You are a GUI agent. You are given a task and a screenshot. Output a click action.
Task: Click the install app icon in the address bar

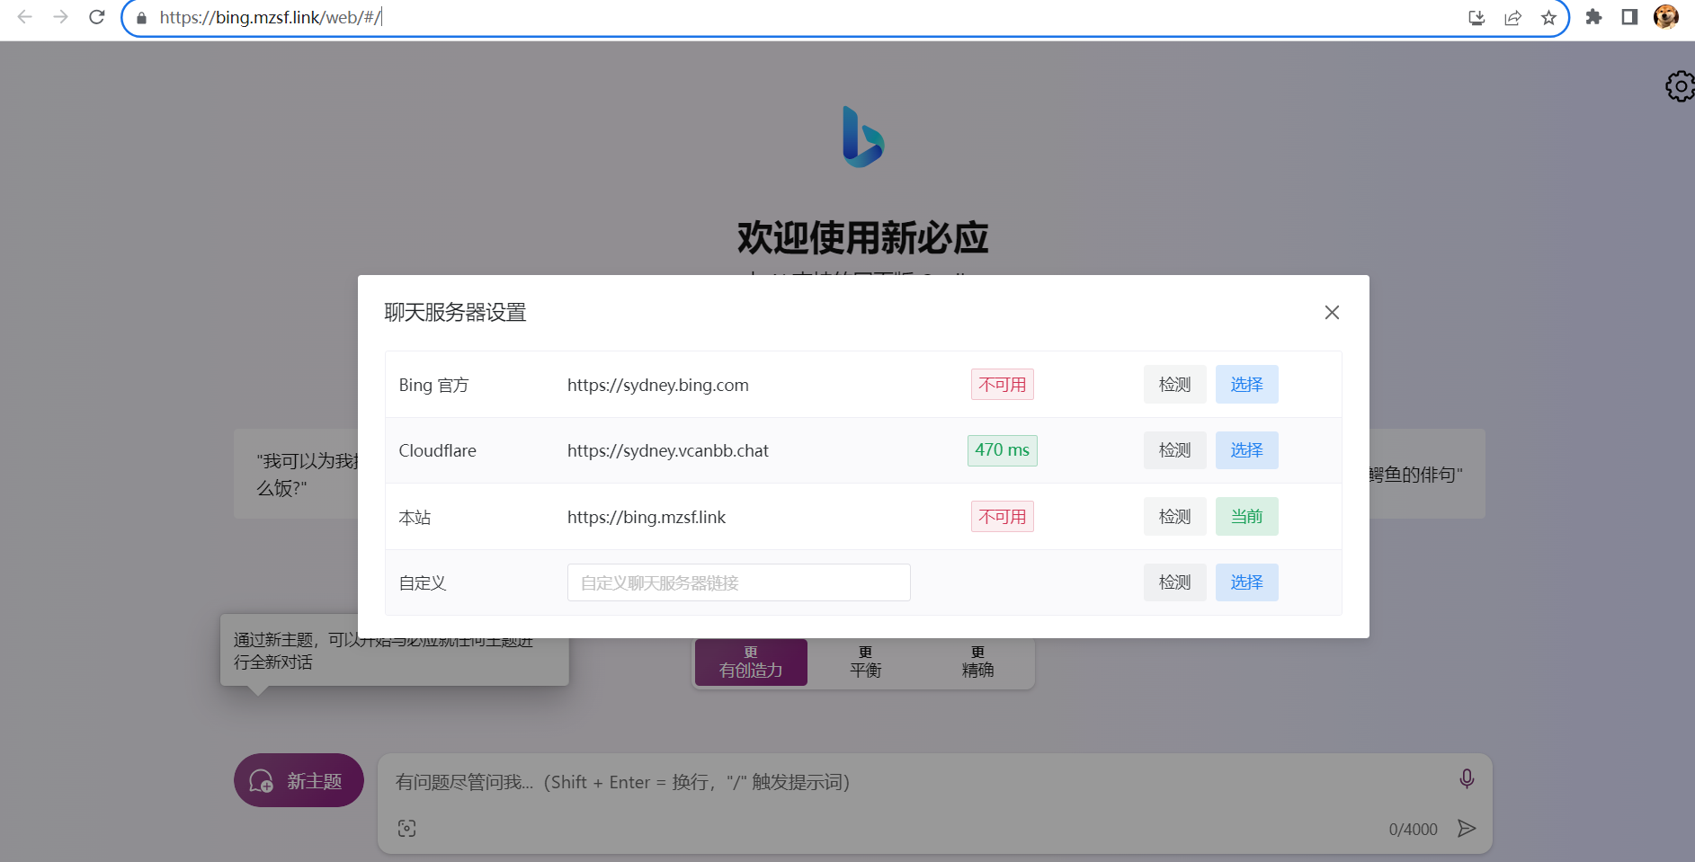[x=1476, y=18]
